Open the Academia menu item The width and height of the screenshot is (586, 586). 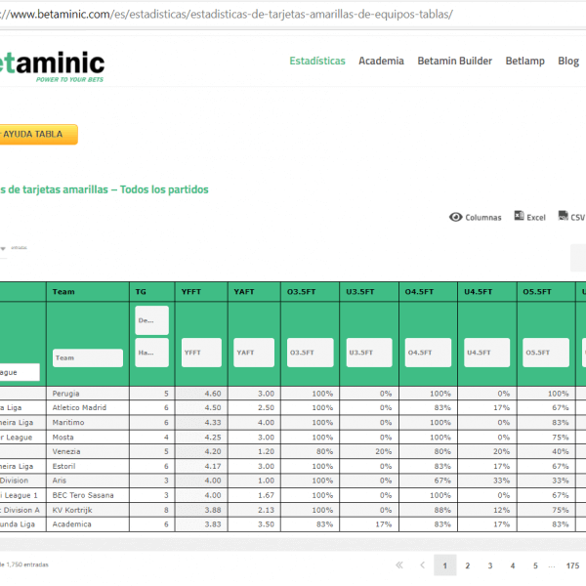point(381,61)
